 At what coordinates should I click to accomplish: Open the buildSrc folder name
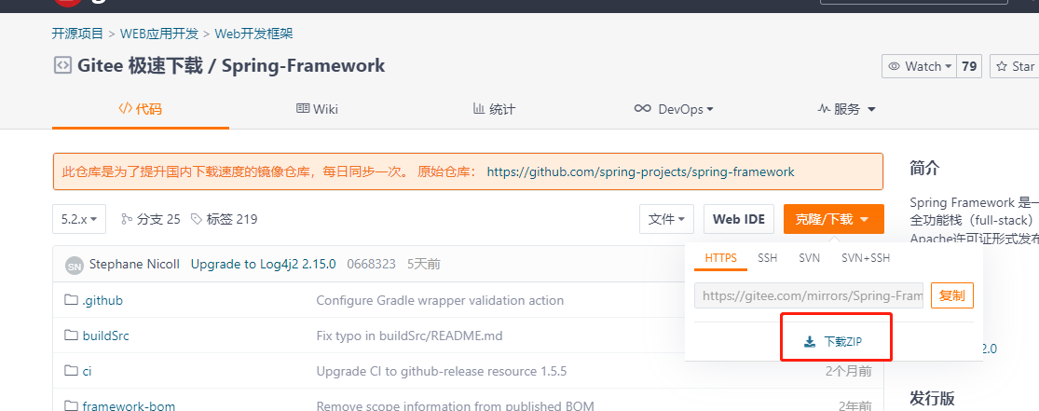(106, 336)
